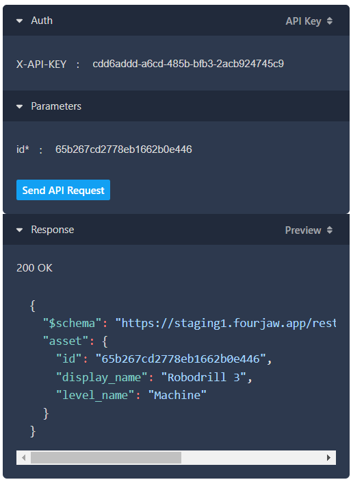Image resolution: width=351 pixels, height=482 pixels.
Task: Click the 200 OK status text
Action: click(x=34, y=268)
